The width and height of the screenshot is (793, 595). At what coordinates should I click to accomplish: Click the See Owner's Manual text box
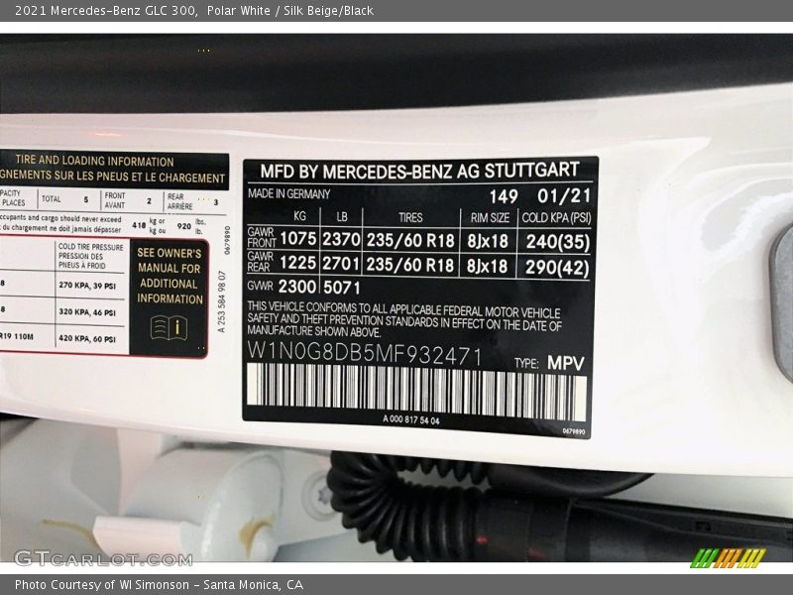tap(170, 275)
